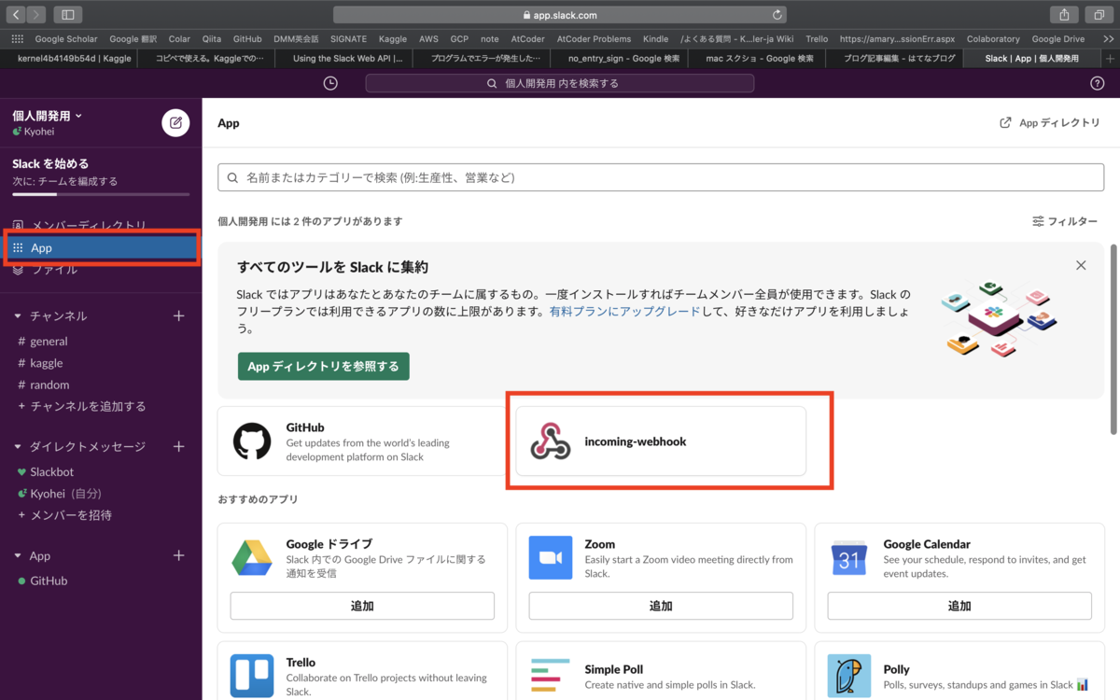1120x700 pixels.
Task: Click compose new message icon
Action: point(175,122)
